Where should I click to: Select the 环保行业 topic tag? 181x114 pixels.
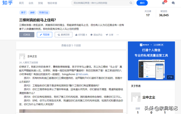tap(44, 12)
